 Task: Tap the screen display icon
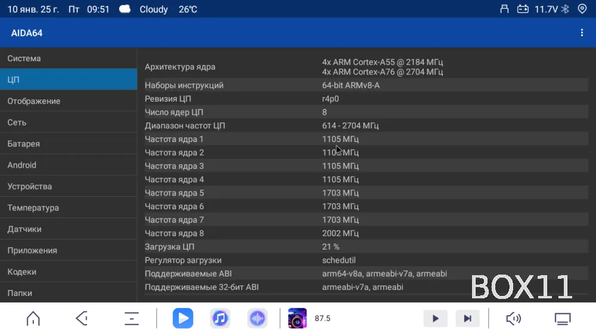pos(563,319)
